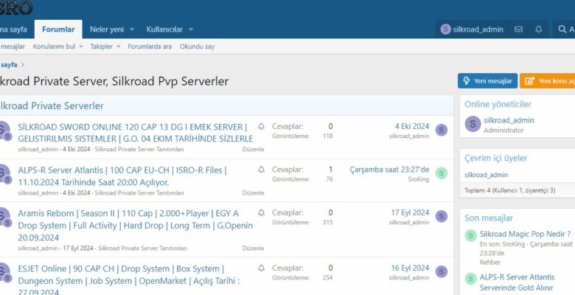
Task: Click silkroad_admin author under Aramis Reborn thread
Action: [38, 249]
